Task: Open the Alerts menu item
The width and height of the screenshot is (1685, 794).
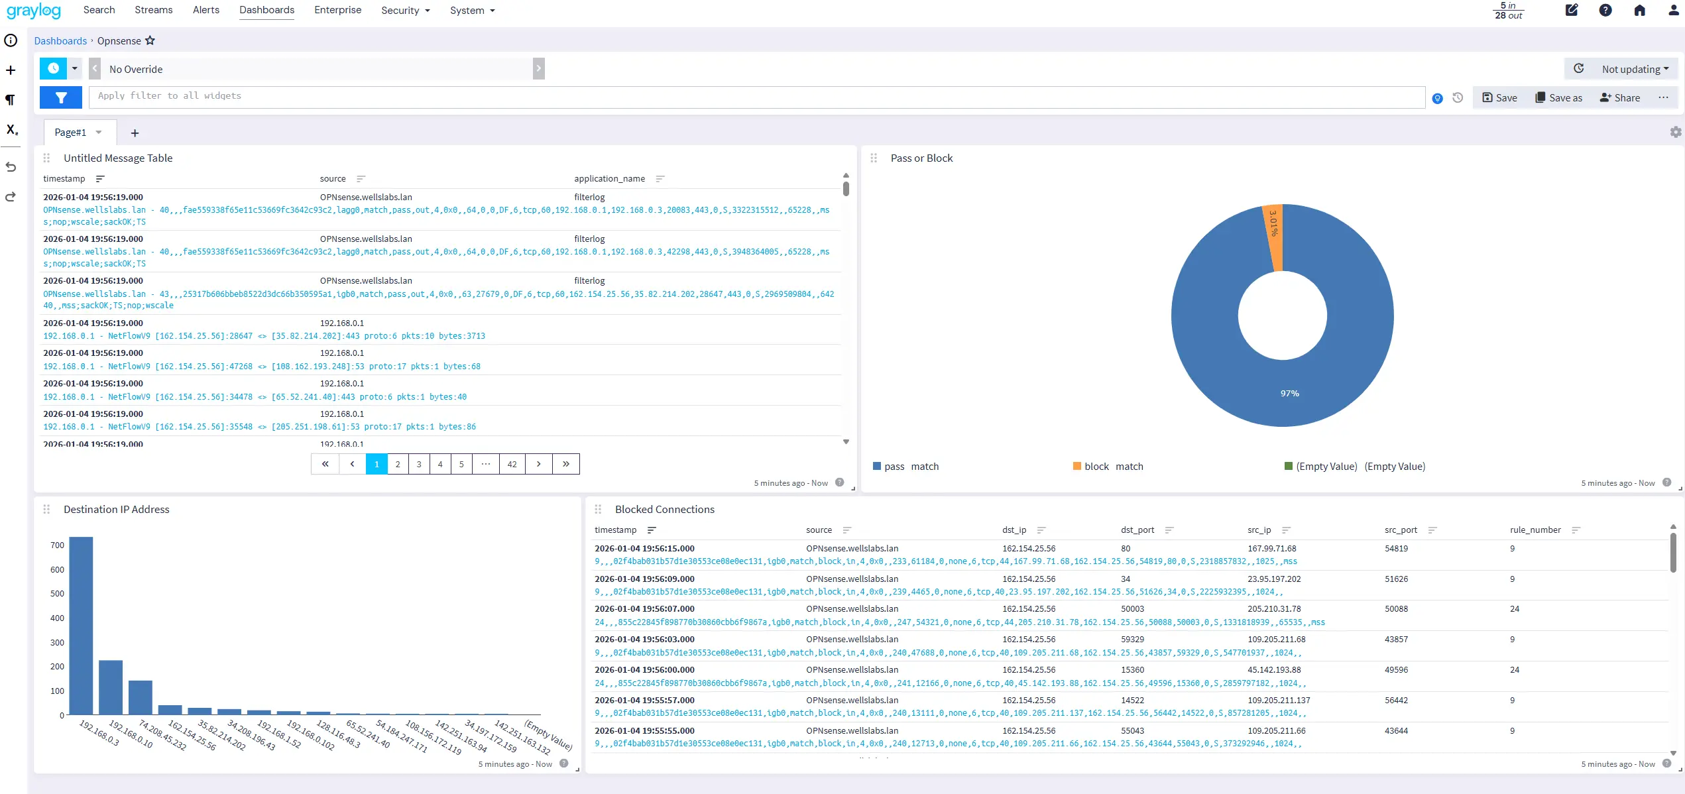Action: (206, 10)
